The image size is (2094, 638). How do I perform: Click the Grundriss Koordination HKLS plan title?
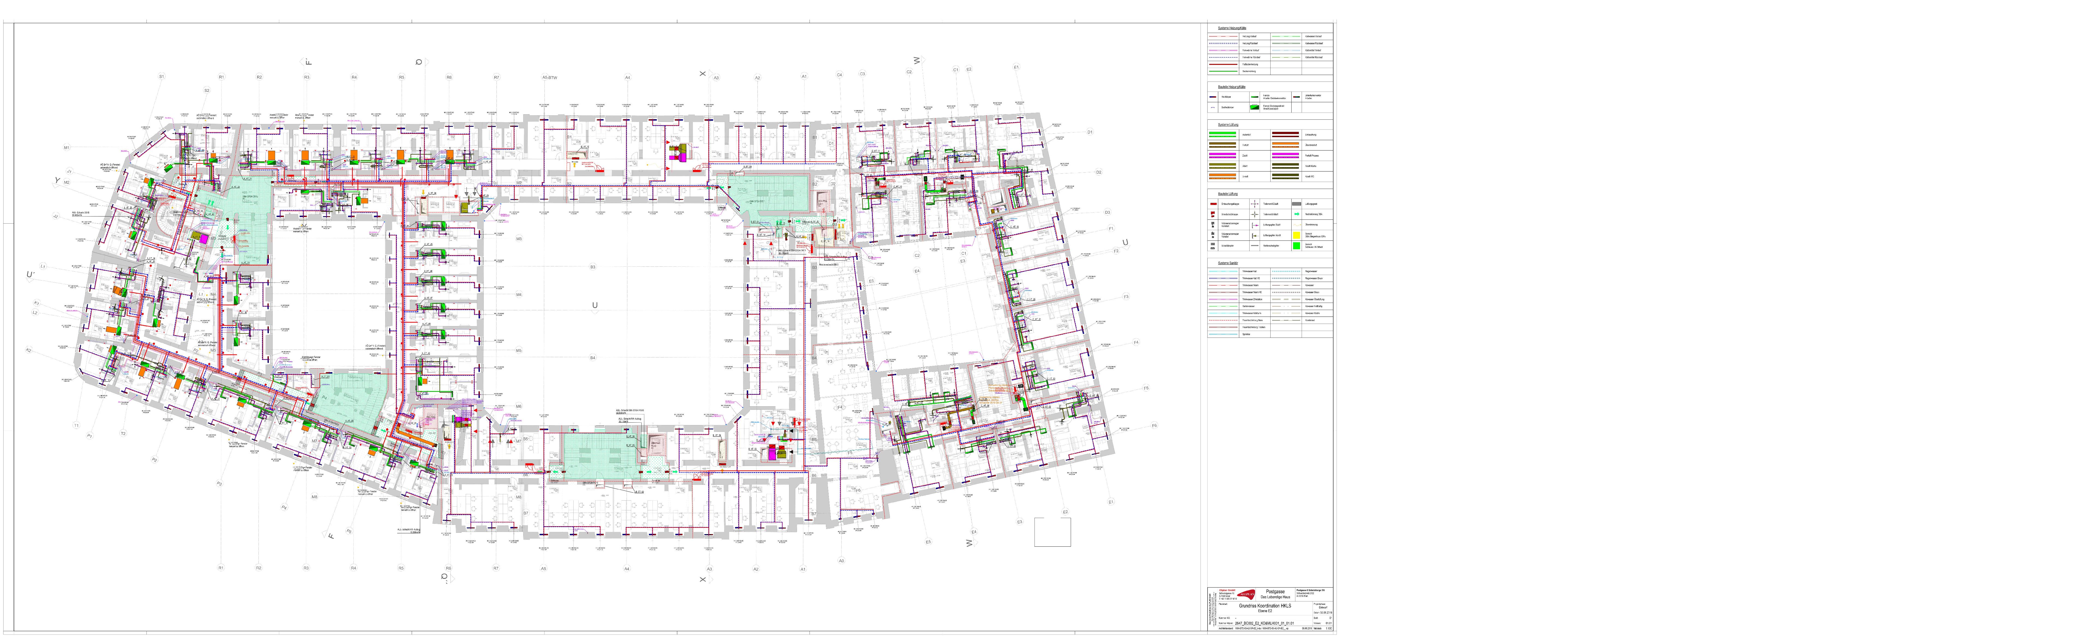(1265, 606)
